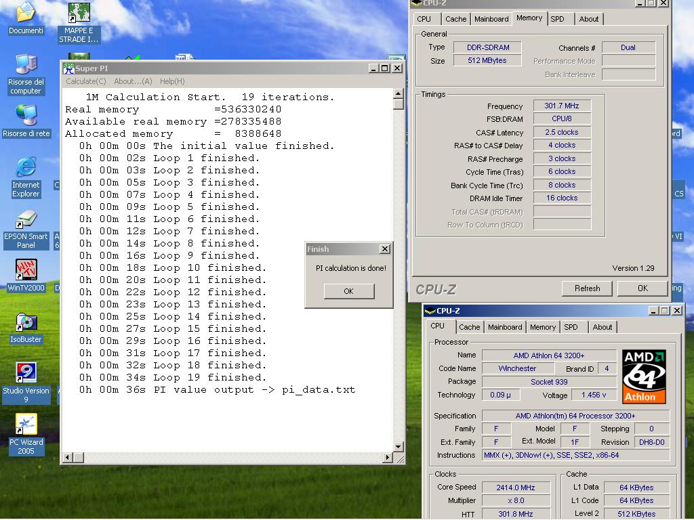The width and height of the screenshot is (694, 520).
Task: Click the RAS# Precharge value 3 clocks
Action: 562,158
